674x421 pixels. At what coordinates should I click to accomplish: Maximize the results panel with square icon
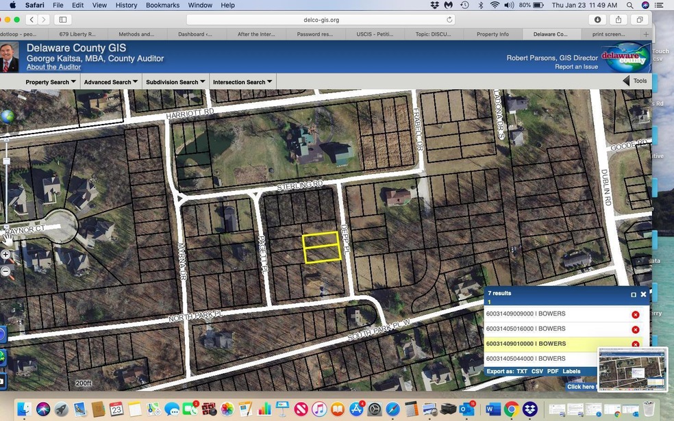634,294
